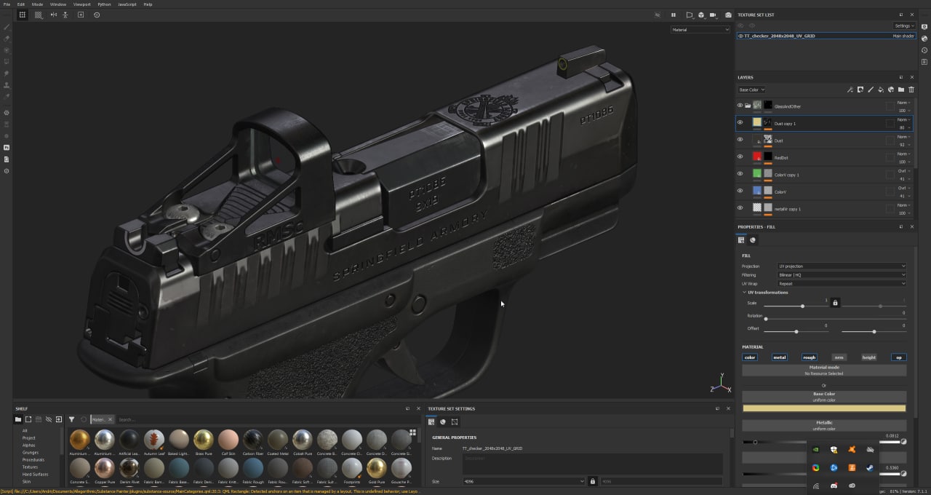Add a mask to the layer

(860, 90)
